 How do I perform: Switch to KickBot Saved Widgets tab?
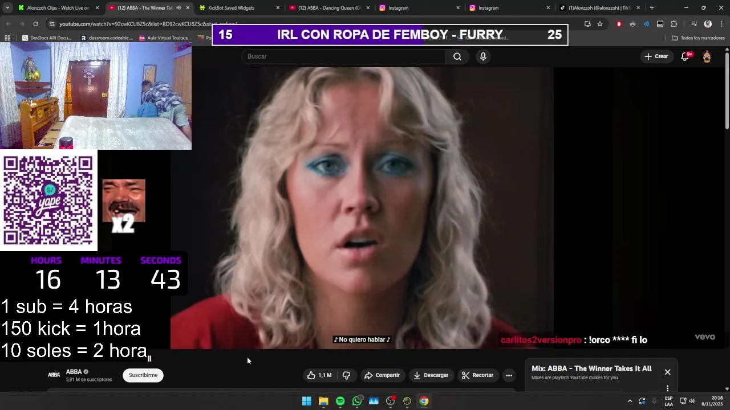[x=239, y=8]
